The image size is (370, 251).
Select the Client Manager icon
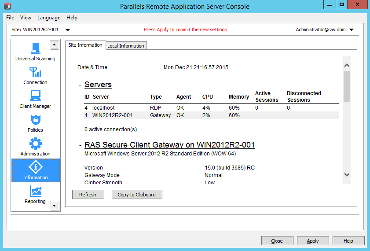35,100
